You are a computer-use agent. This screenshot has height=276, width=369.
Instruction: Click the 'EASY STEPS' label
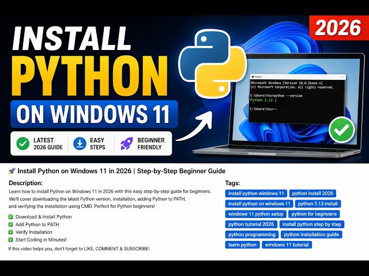point(97,144)
